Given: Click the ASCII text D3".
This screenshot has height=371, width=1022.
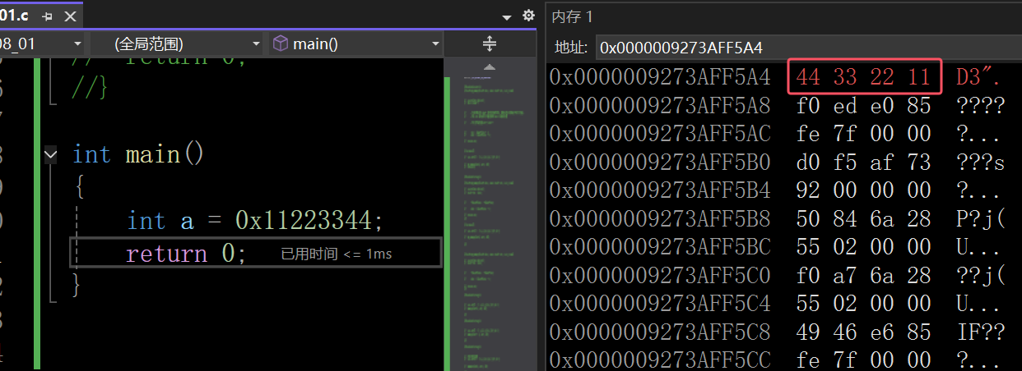Looking at the screenshot, I should [979, 78].
